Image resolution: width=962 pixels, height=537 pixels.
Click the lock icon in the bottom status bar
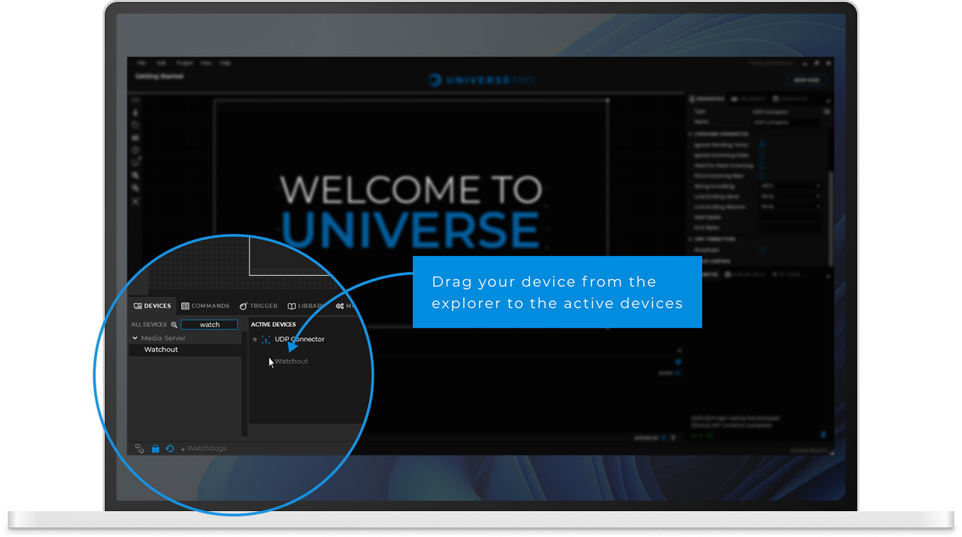pyautogui.click(x=155, y=448)
